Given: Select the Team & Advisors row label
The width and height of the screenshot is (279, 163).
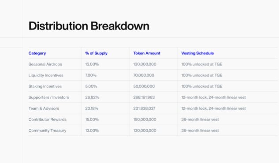Looking at the screenshot, I should point(44,109).
